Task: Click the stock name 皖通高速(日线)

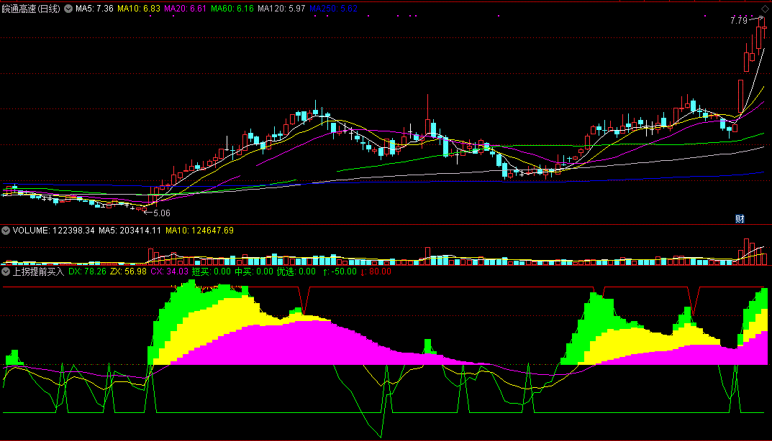Action: pos(31,9)
